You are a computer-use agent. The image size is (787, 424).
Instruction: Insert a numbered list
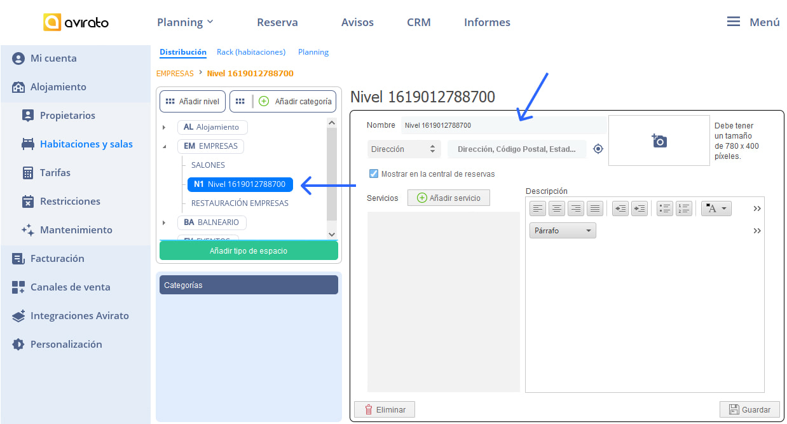[684, 209]
